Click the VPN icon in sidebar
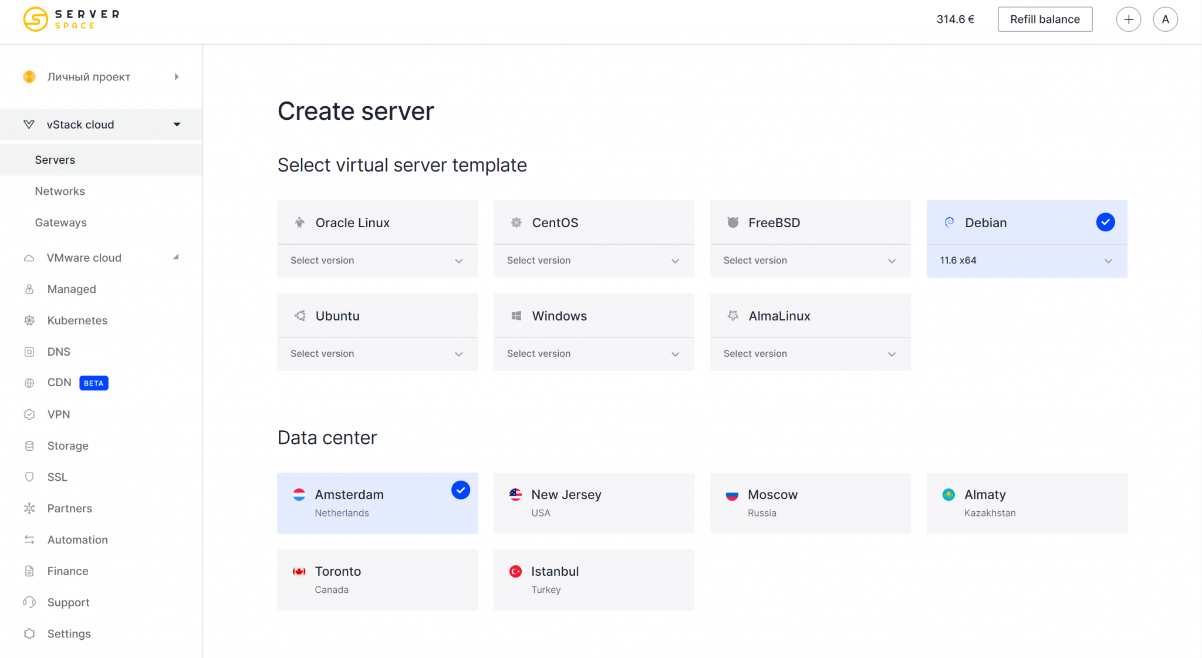This screenshot has height=658, width=1202. (x=29, y=414)
